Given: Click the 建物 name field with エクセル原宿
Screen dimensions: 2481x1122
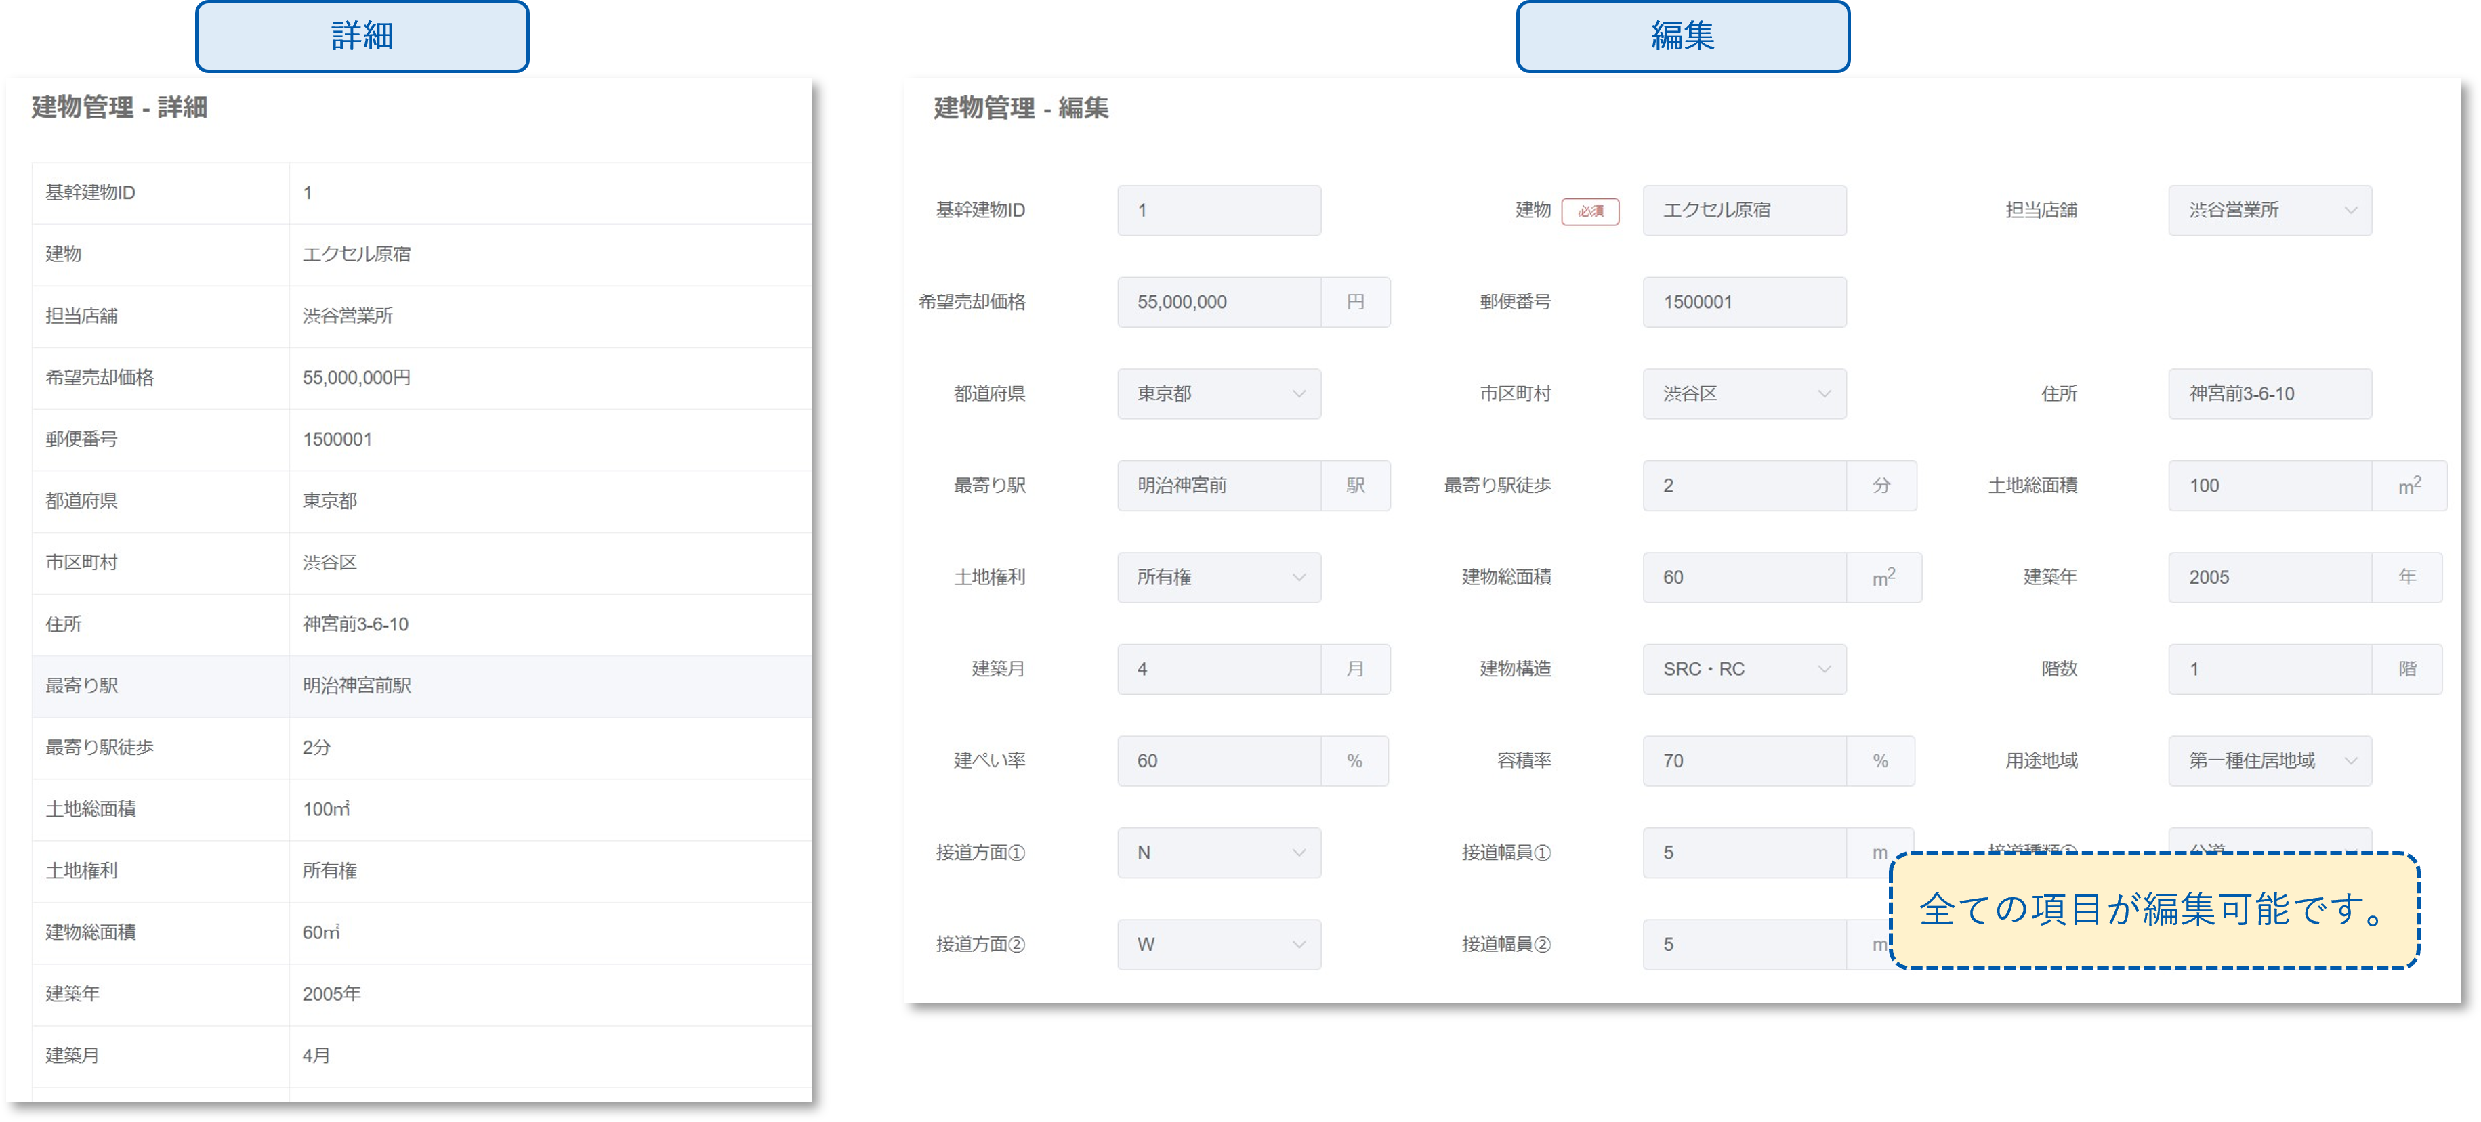Looking at the screenshot, I should point(1744,210).
